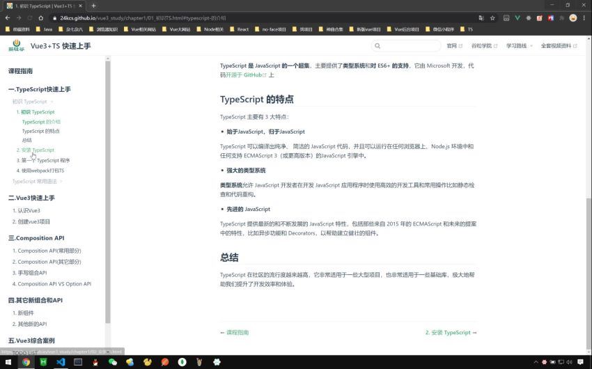Expand the 'TypeScript 常用语法' sidebar group
592x369 pixels.
(x=38, y=182)
